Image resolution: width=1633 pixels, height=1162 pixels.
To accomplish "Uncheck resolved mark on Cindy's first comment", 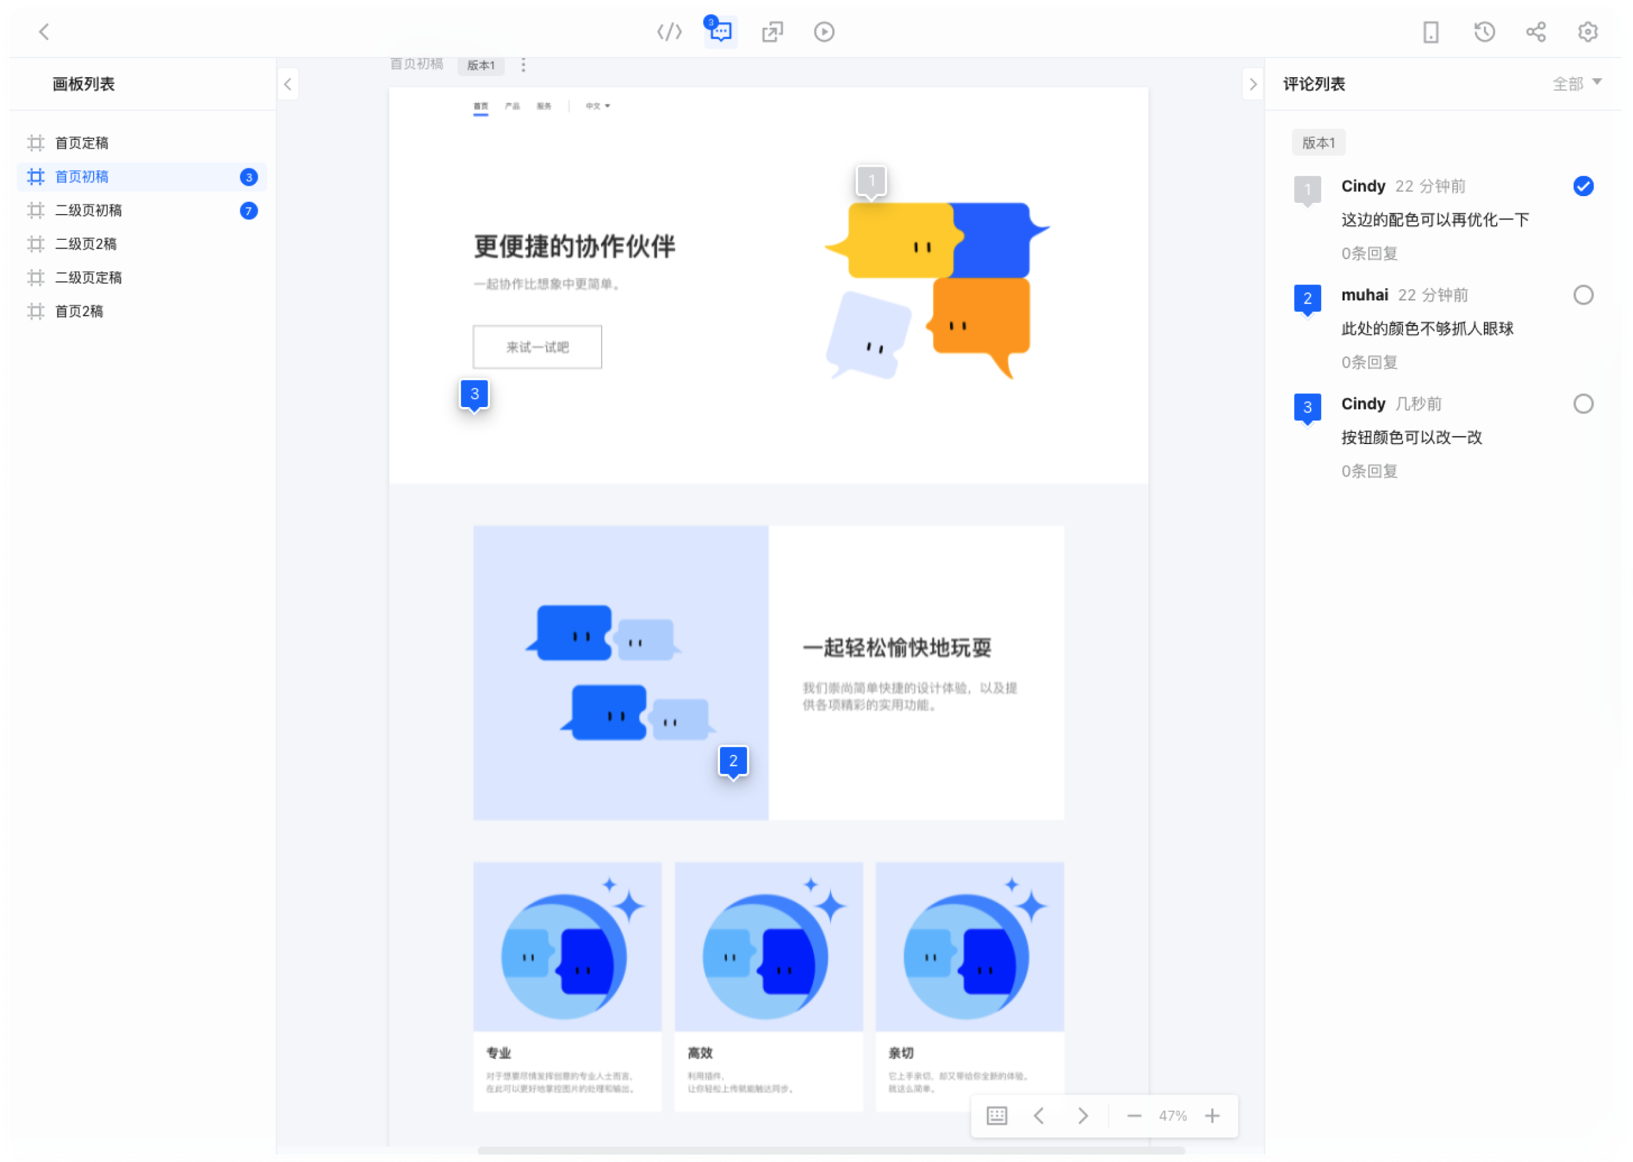I will click(x=1583, y=186).
